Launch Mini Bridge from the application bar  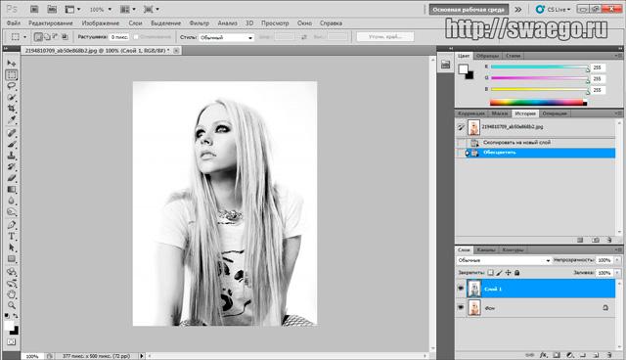[x=52, y=9]
